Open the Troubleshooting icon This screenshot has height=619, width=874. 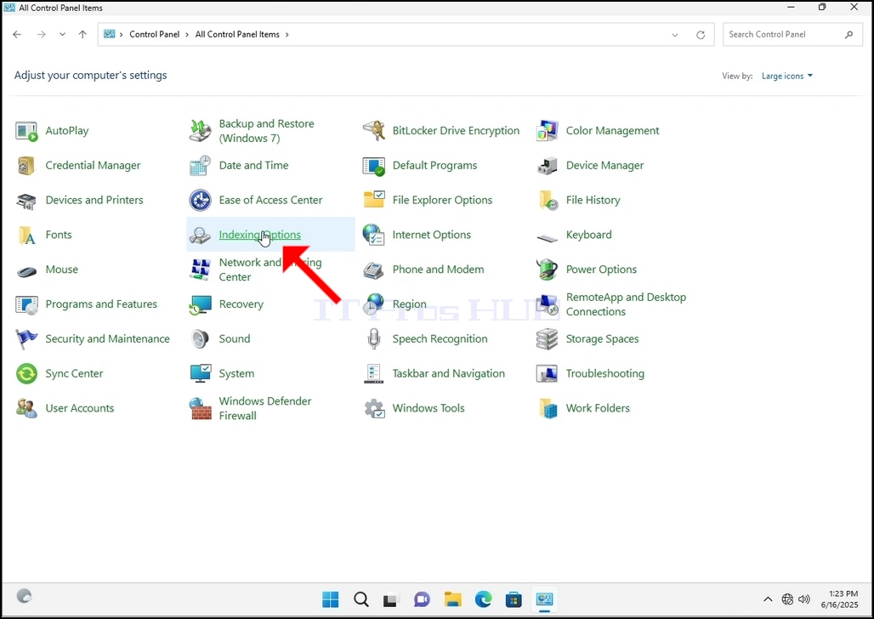coord(548,373)
